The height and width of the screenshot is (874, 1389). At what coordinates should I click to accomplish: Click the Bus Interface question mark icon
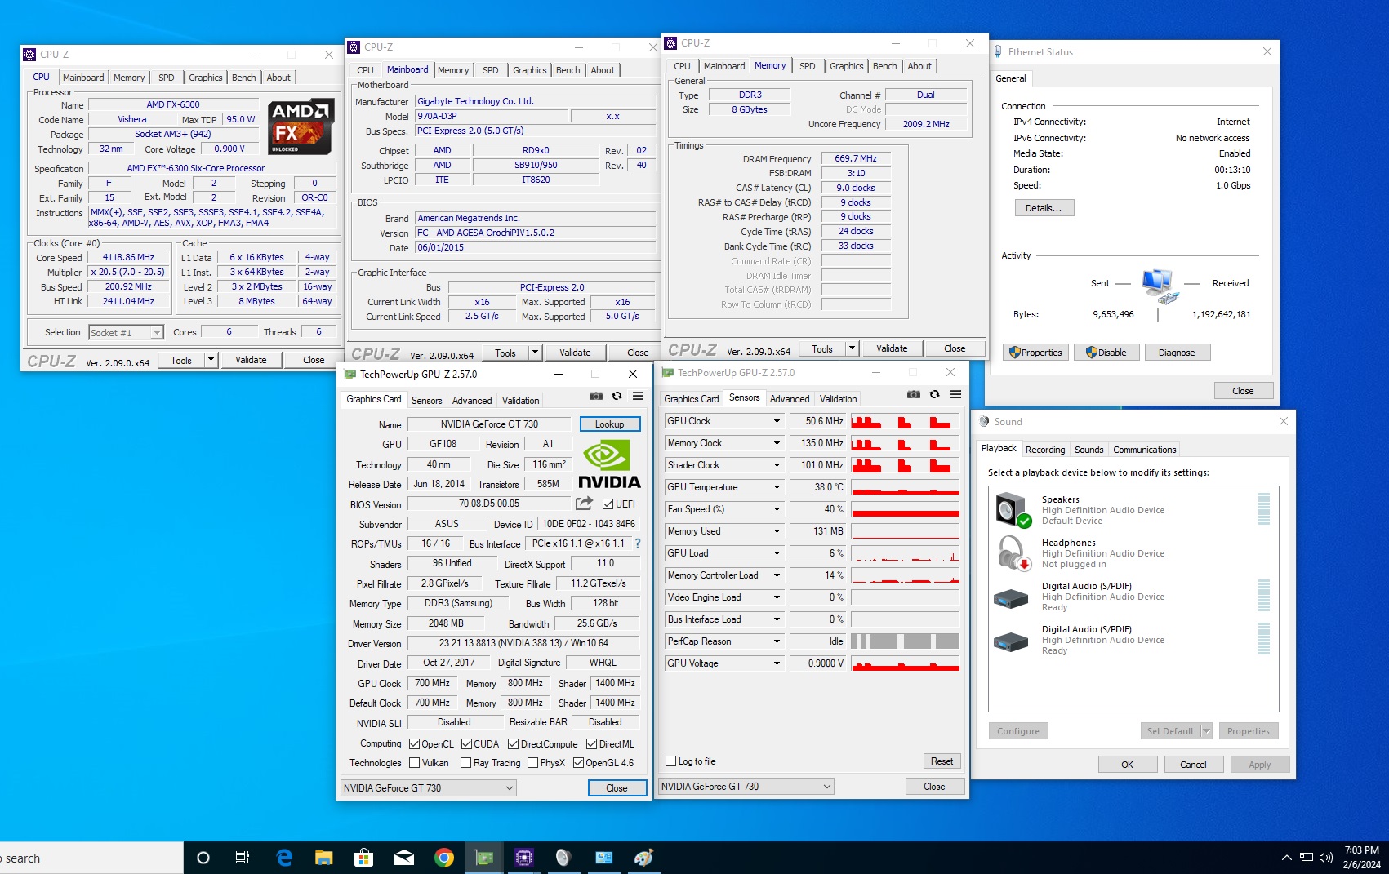point(638,543)
